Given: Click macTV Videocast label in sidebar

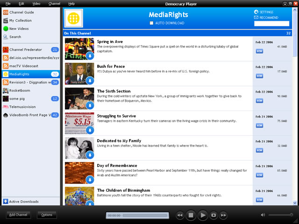Looking at the screenshot, I should pos(24,66).
